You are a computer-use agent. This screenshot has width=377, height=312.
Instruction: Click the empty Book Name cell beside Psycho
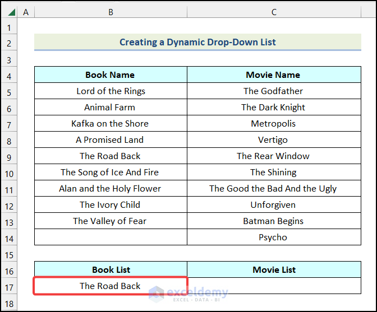(111, 238)
